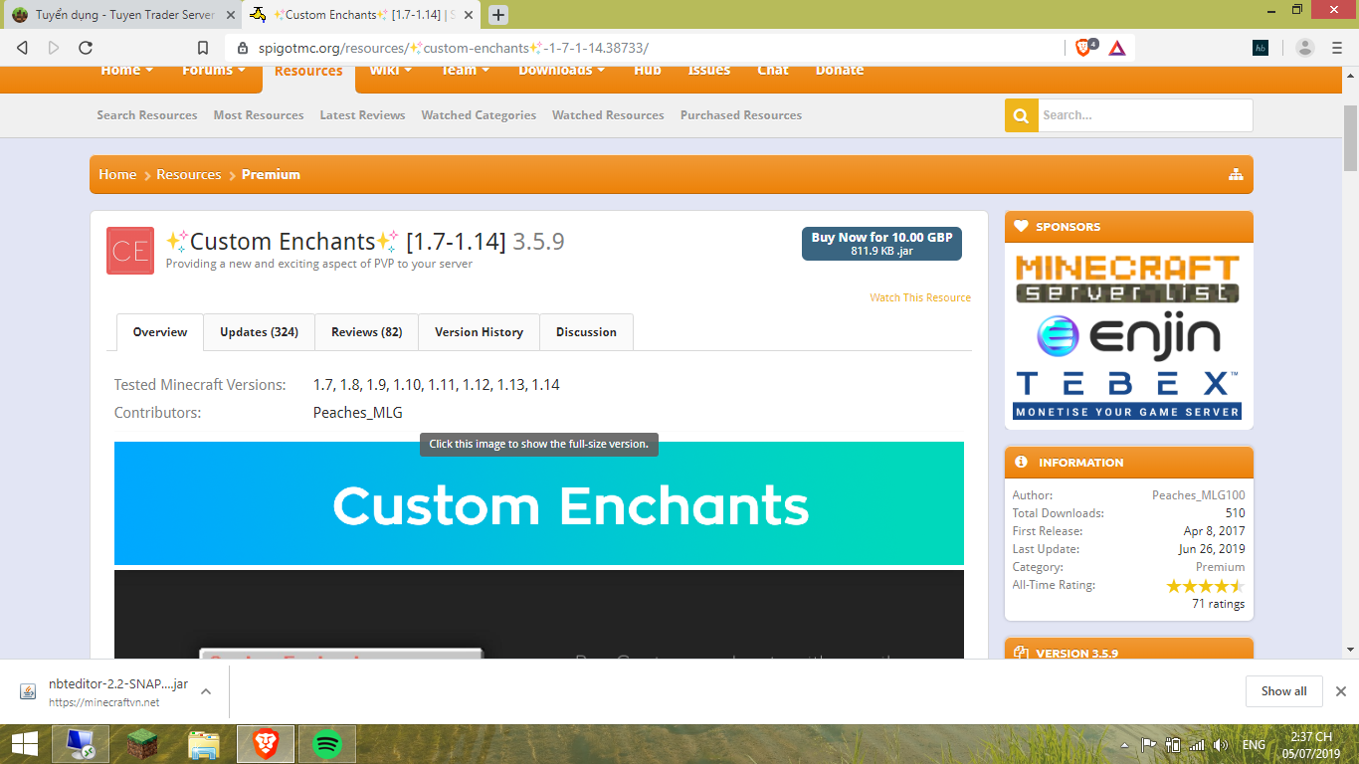Open the Brave Shields lion icon
The height and width of the screenshot is (764, 1359).
pyautogui.click(x=1084, y=48)
